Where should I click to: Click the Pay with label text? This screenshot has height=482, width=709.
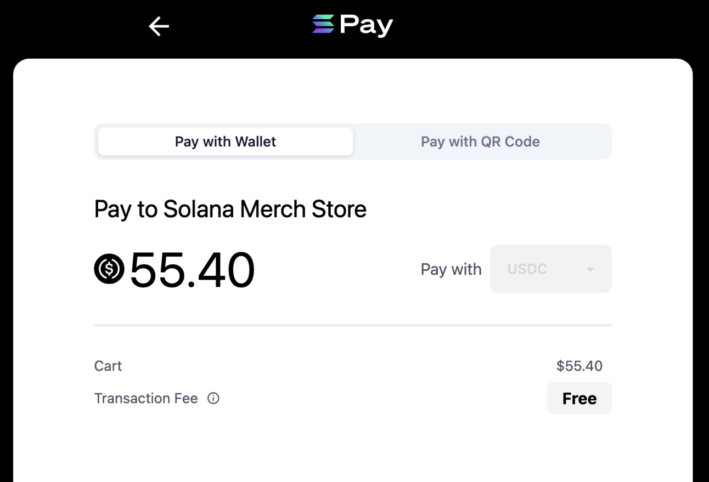(x=451, y=269)
